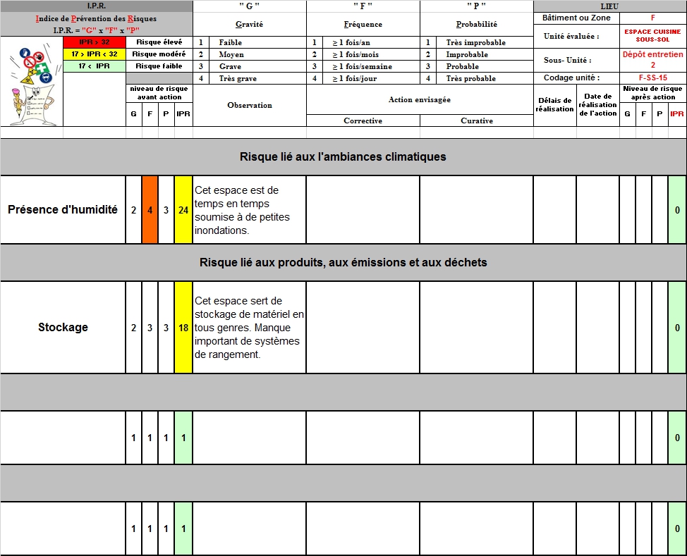Screen dimensions: 687x556
Task: Click the 'Risque lié aux l'ambiances climatiques' header
Action: point(343,156)
